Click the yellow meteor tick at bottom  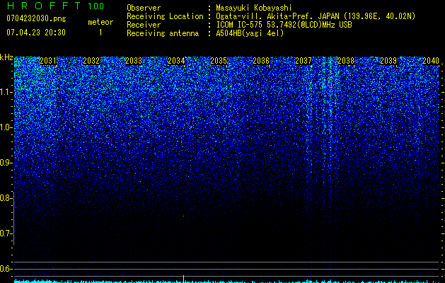184,279
